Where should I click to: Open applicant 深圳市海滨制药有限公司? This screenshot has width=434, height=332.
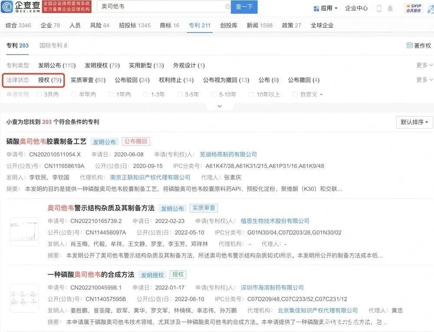coord(272,288)
